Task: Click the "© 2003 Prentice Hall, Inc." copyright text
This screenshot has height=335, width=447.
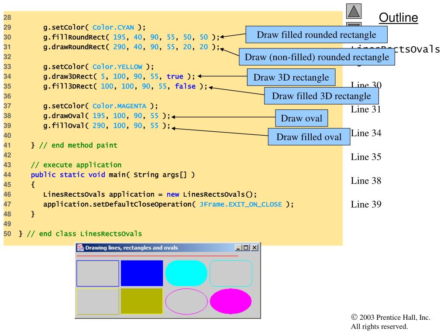Action: pos(391,317)
